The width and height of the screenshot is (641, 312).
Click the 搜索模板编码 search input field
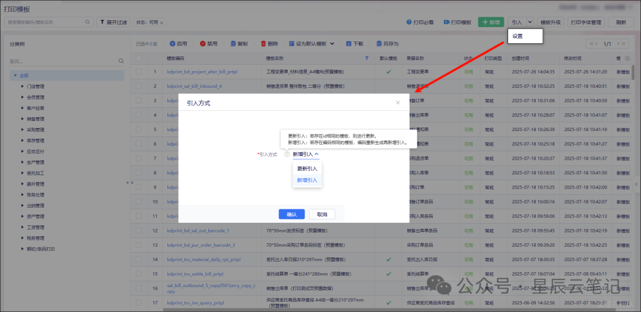tap(45, 22)
